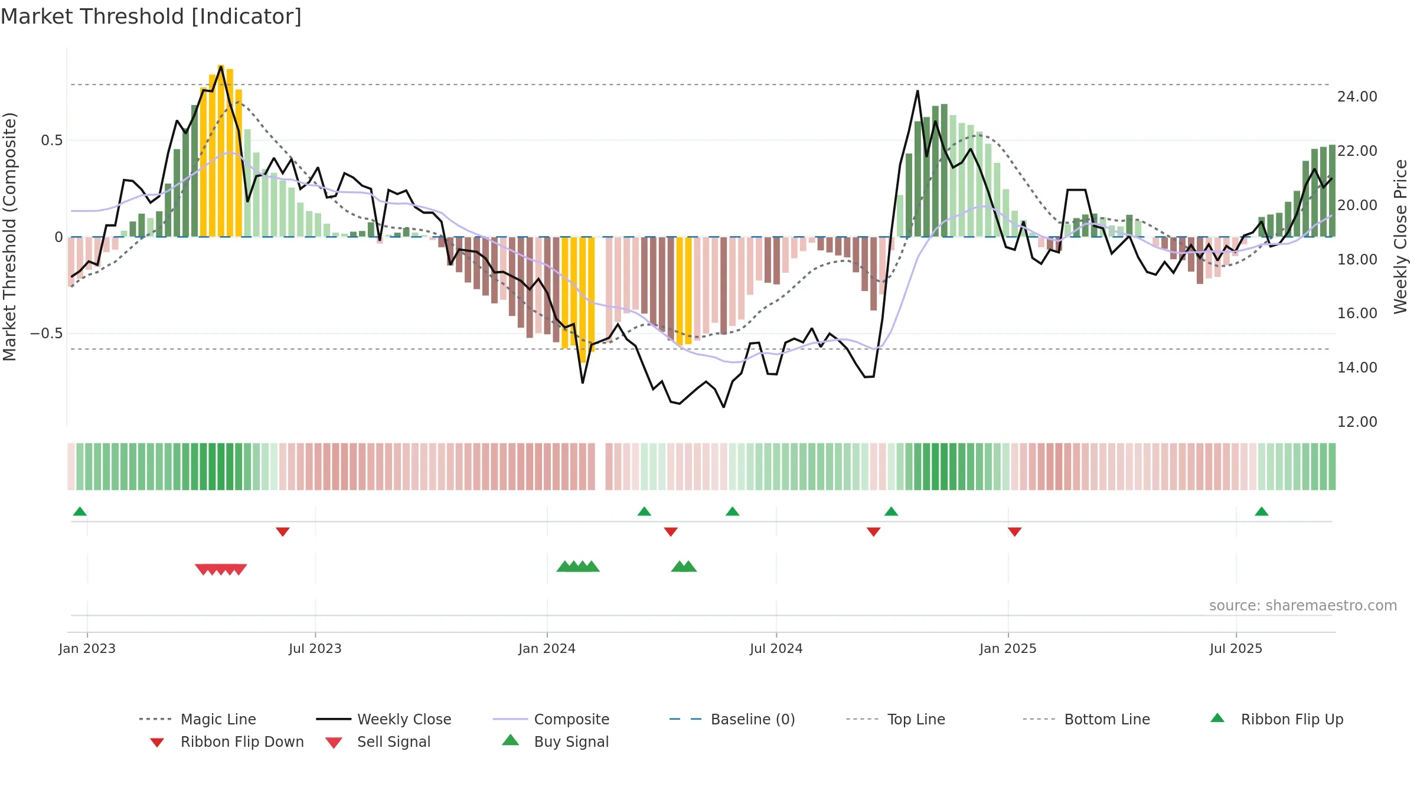Toggle Sell Signal legend entry
The image size is (1417, 797).
[x=378, y=742]
